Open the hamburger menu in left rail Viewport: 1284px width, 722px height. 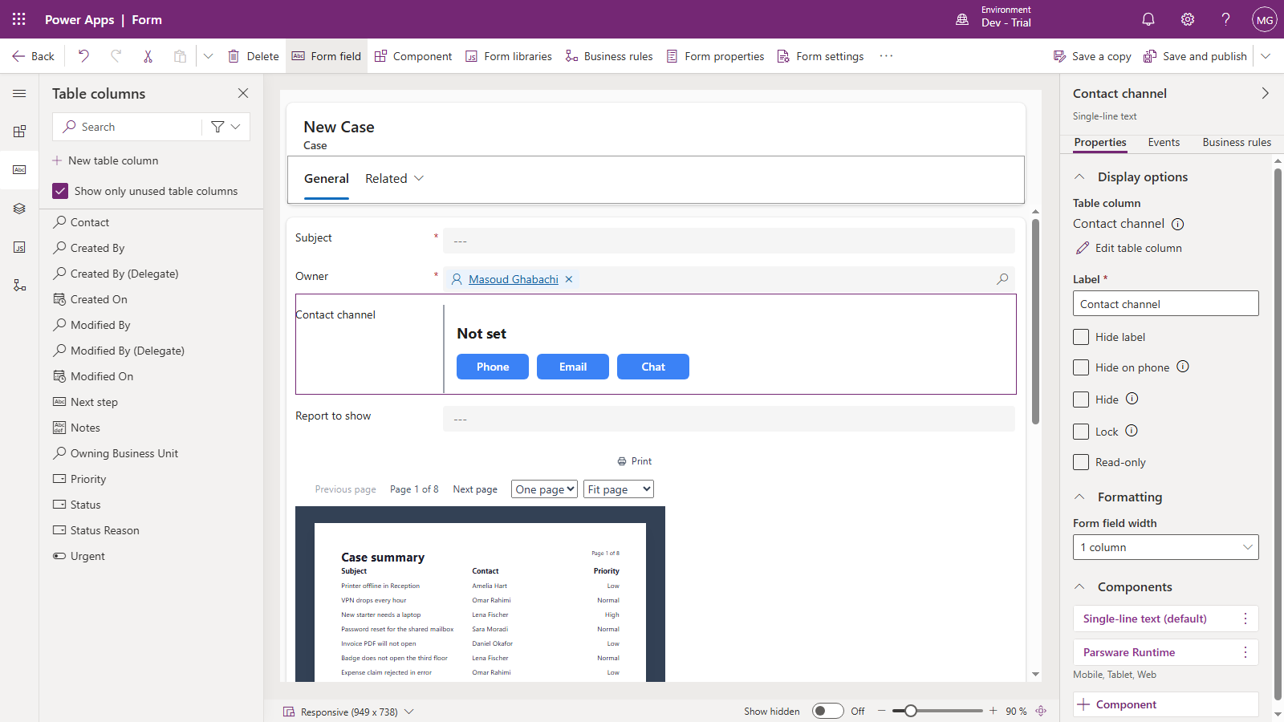click(19, 94)
